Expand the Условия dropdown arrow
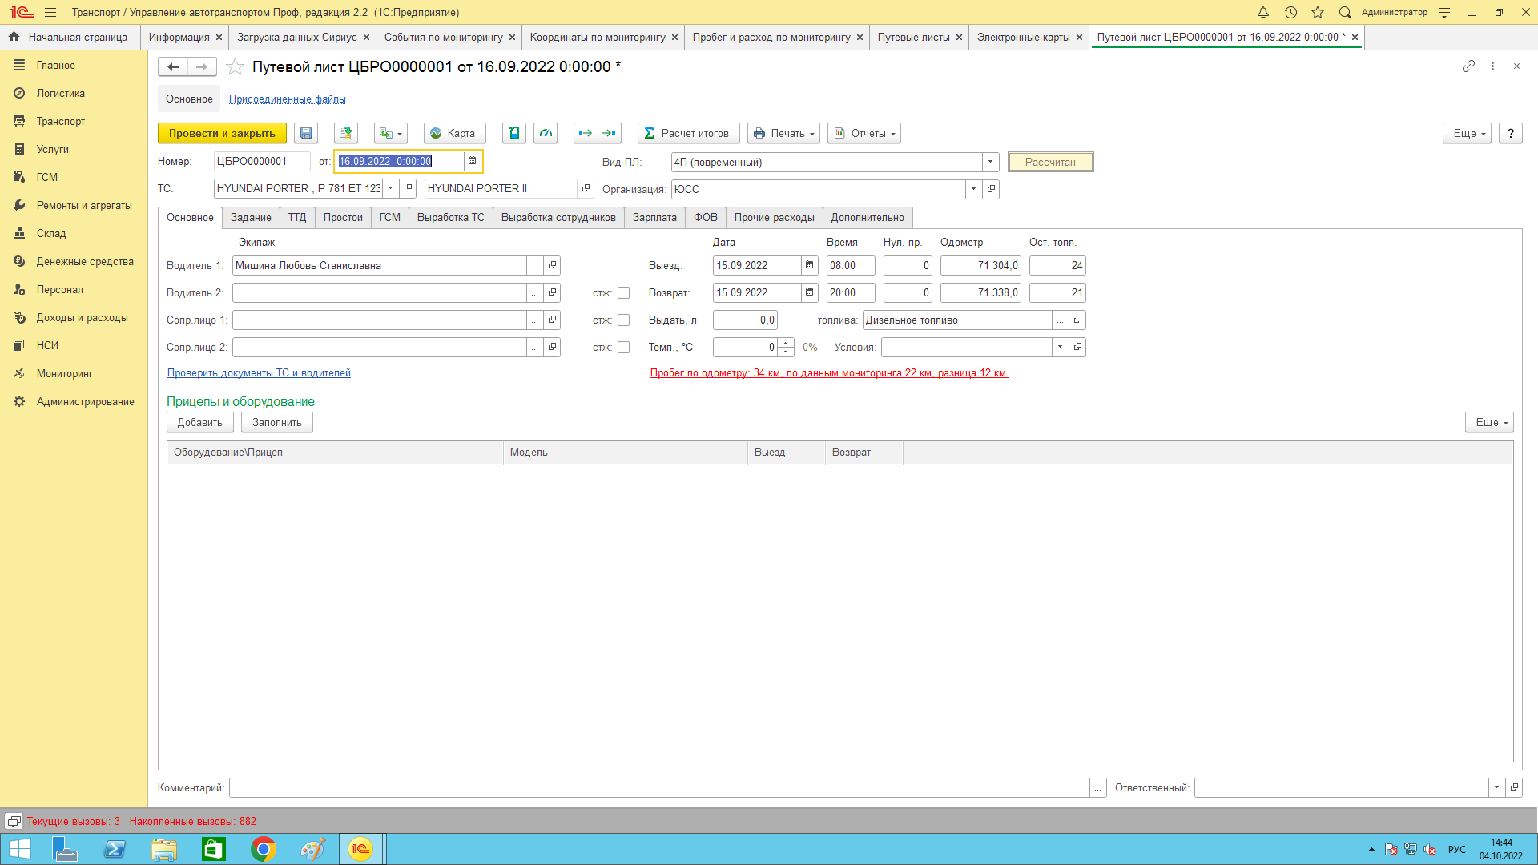Screen dimensions: 1538x865 (x=1060, y=347)
